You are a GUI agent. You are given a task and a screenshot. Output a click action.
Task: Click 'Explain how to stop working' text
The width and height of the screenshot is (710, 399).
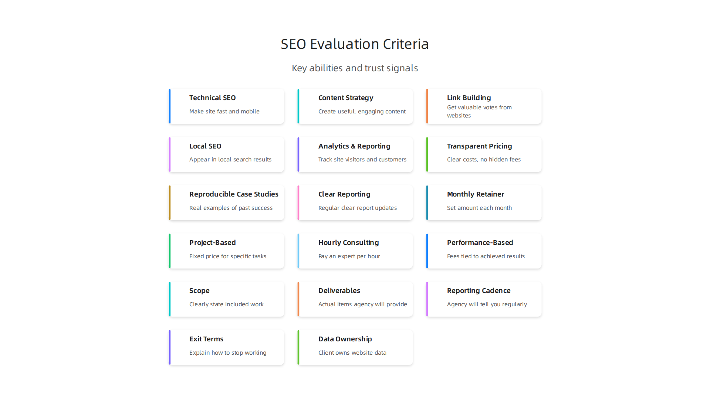click(x=228, y=353)
